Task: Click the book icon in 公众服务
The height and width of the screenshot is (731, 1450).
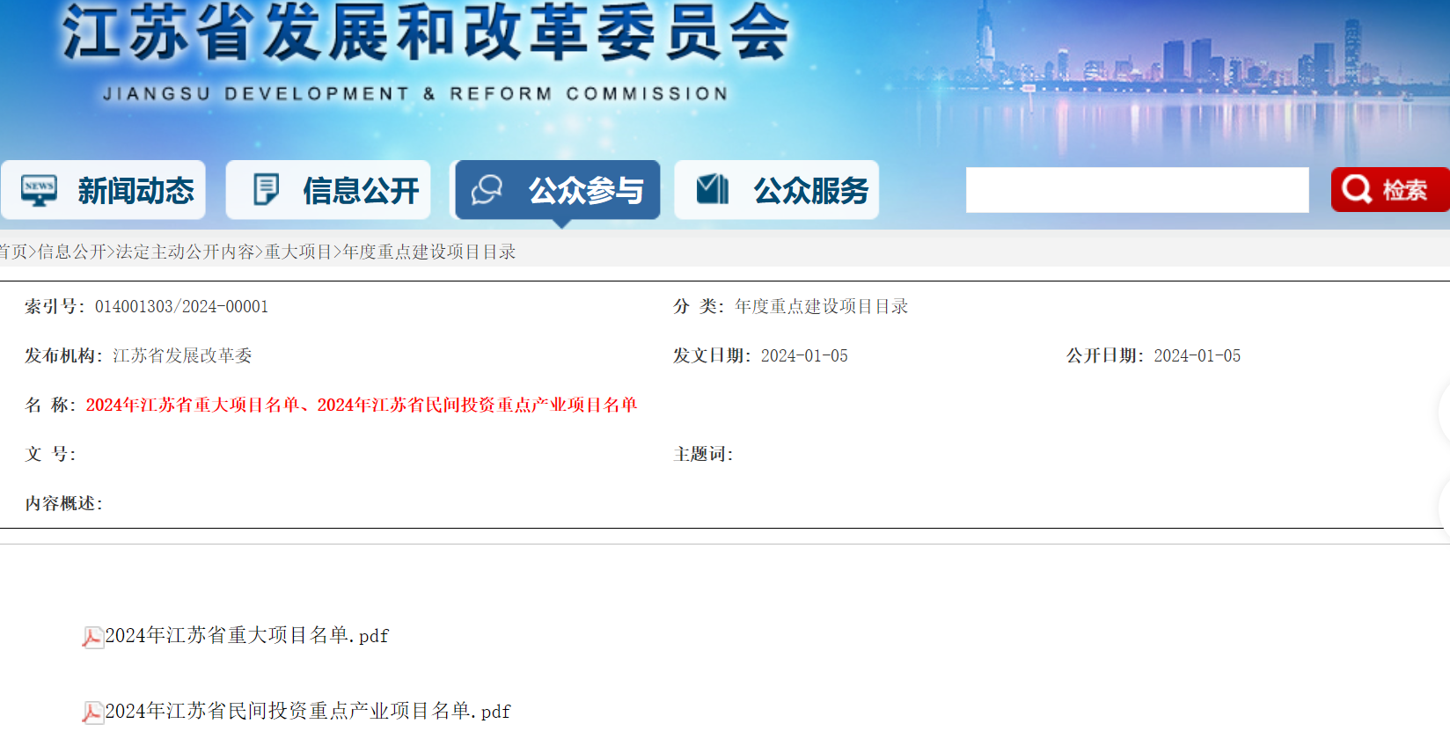Action: (713, 190)
